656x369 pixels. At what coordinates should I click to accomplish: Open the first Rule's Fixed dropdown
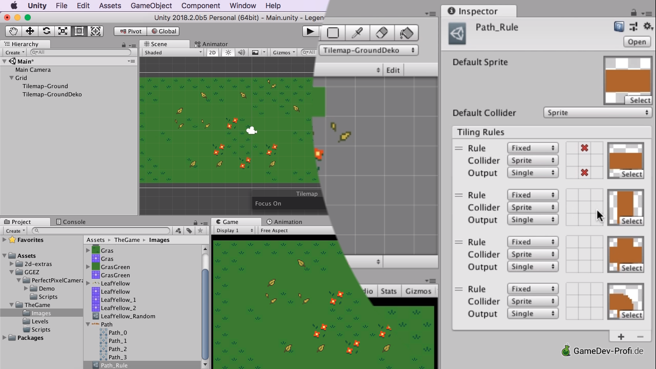(533, 148)
